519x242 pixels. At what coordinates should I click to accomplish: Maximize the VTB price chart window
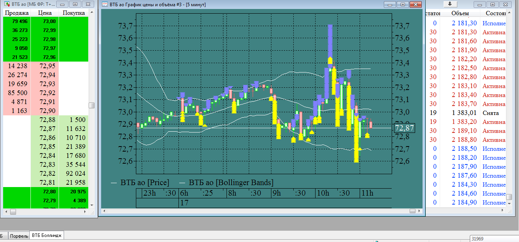403,4
